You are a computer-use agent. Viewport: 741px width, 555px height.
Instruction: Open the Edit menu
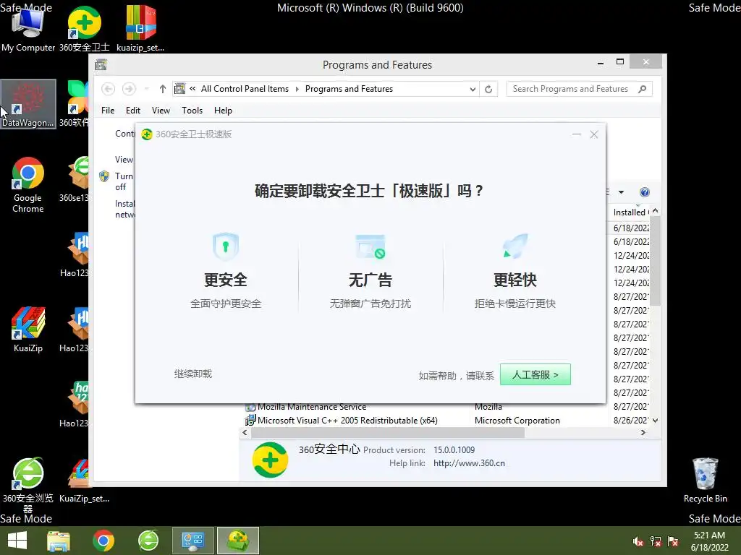tap(133, 111)
